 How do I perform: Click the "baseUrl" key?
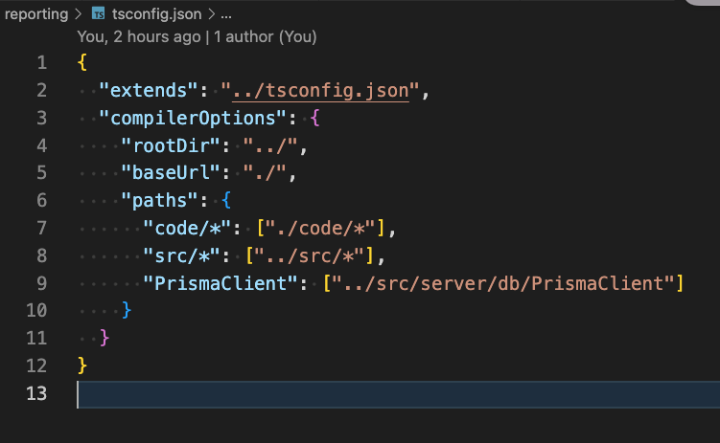pyautogui.click(x=171, y=173)
